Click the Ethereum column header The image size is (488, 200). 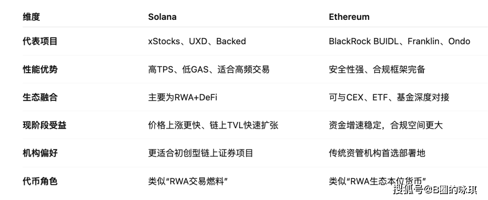point(349,17)
